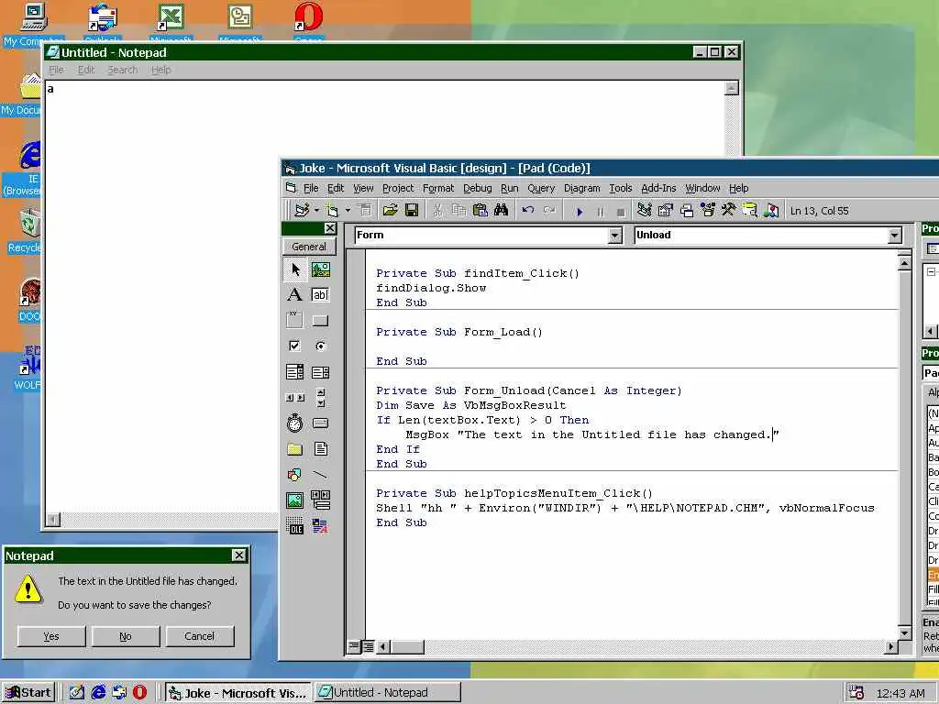Save the project with the floppy icon
Viewport: 939px width, 704px height.
pyautogui.click(x=412, y=210)
